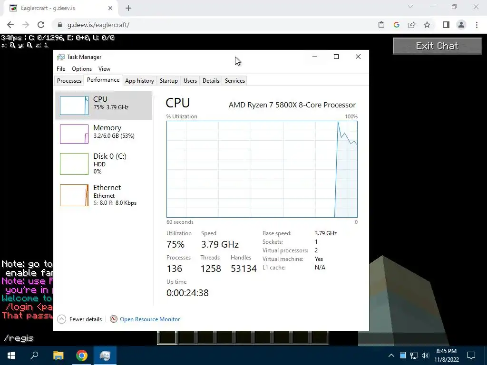Click the network icon in system tray

coord(414,355)
